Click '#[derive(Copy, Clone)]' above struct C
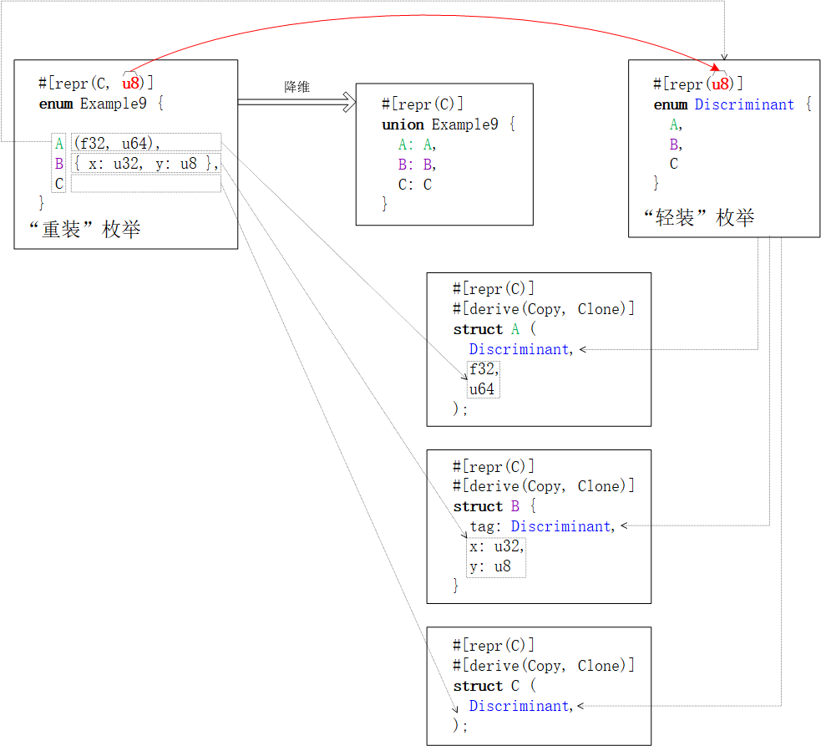 tap(544, 666)
